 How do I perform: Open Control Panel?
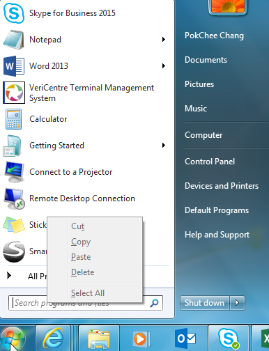[210, 162]
